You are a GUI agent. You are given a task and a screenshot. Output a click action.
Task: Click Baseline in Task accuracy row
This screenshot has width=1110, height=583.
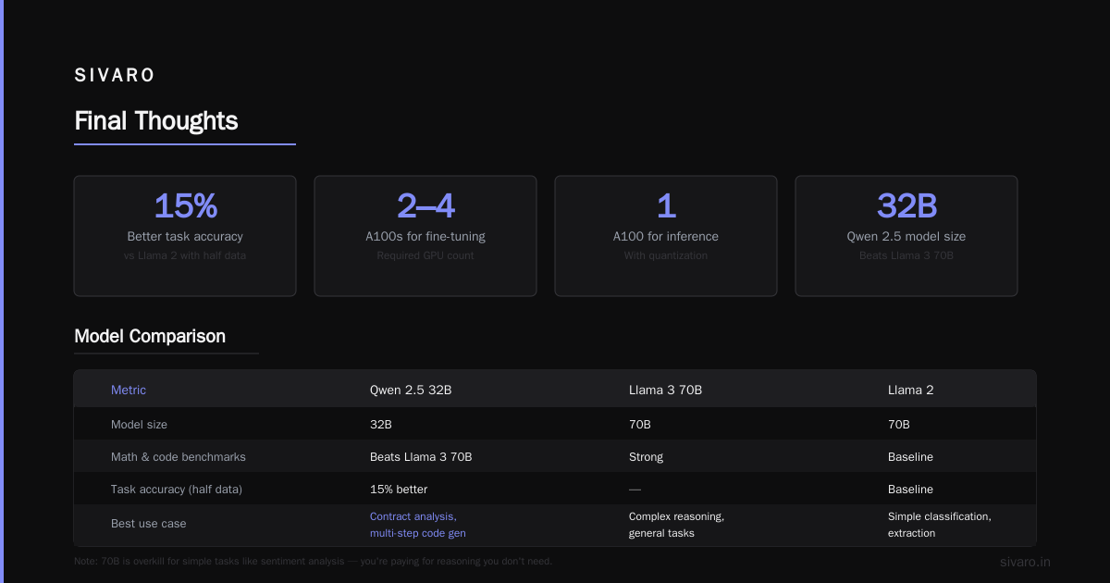(x=910, y=489)
